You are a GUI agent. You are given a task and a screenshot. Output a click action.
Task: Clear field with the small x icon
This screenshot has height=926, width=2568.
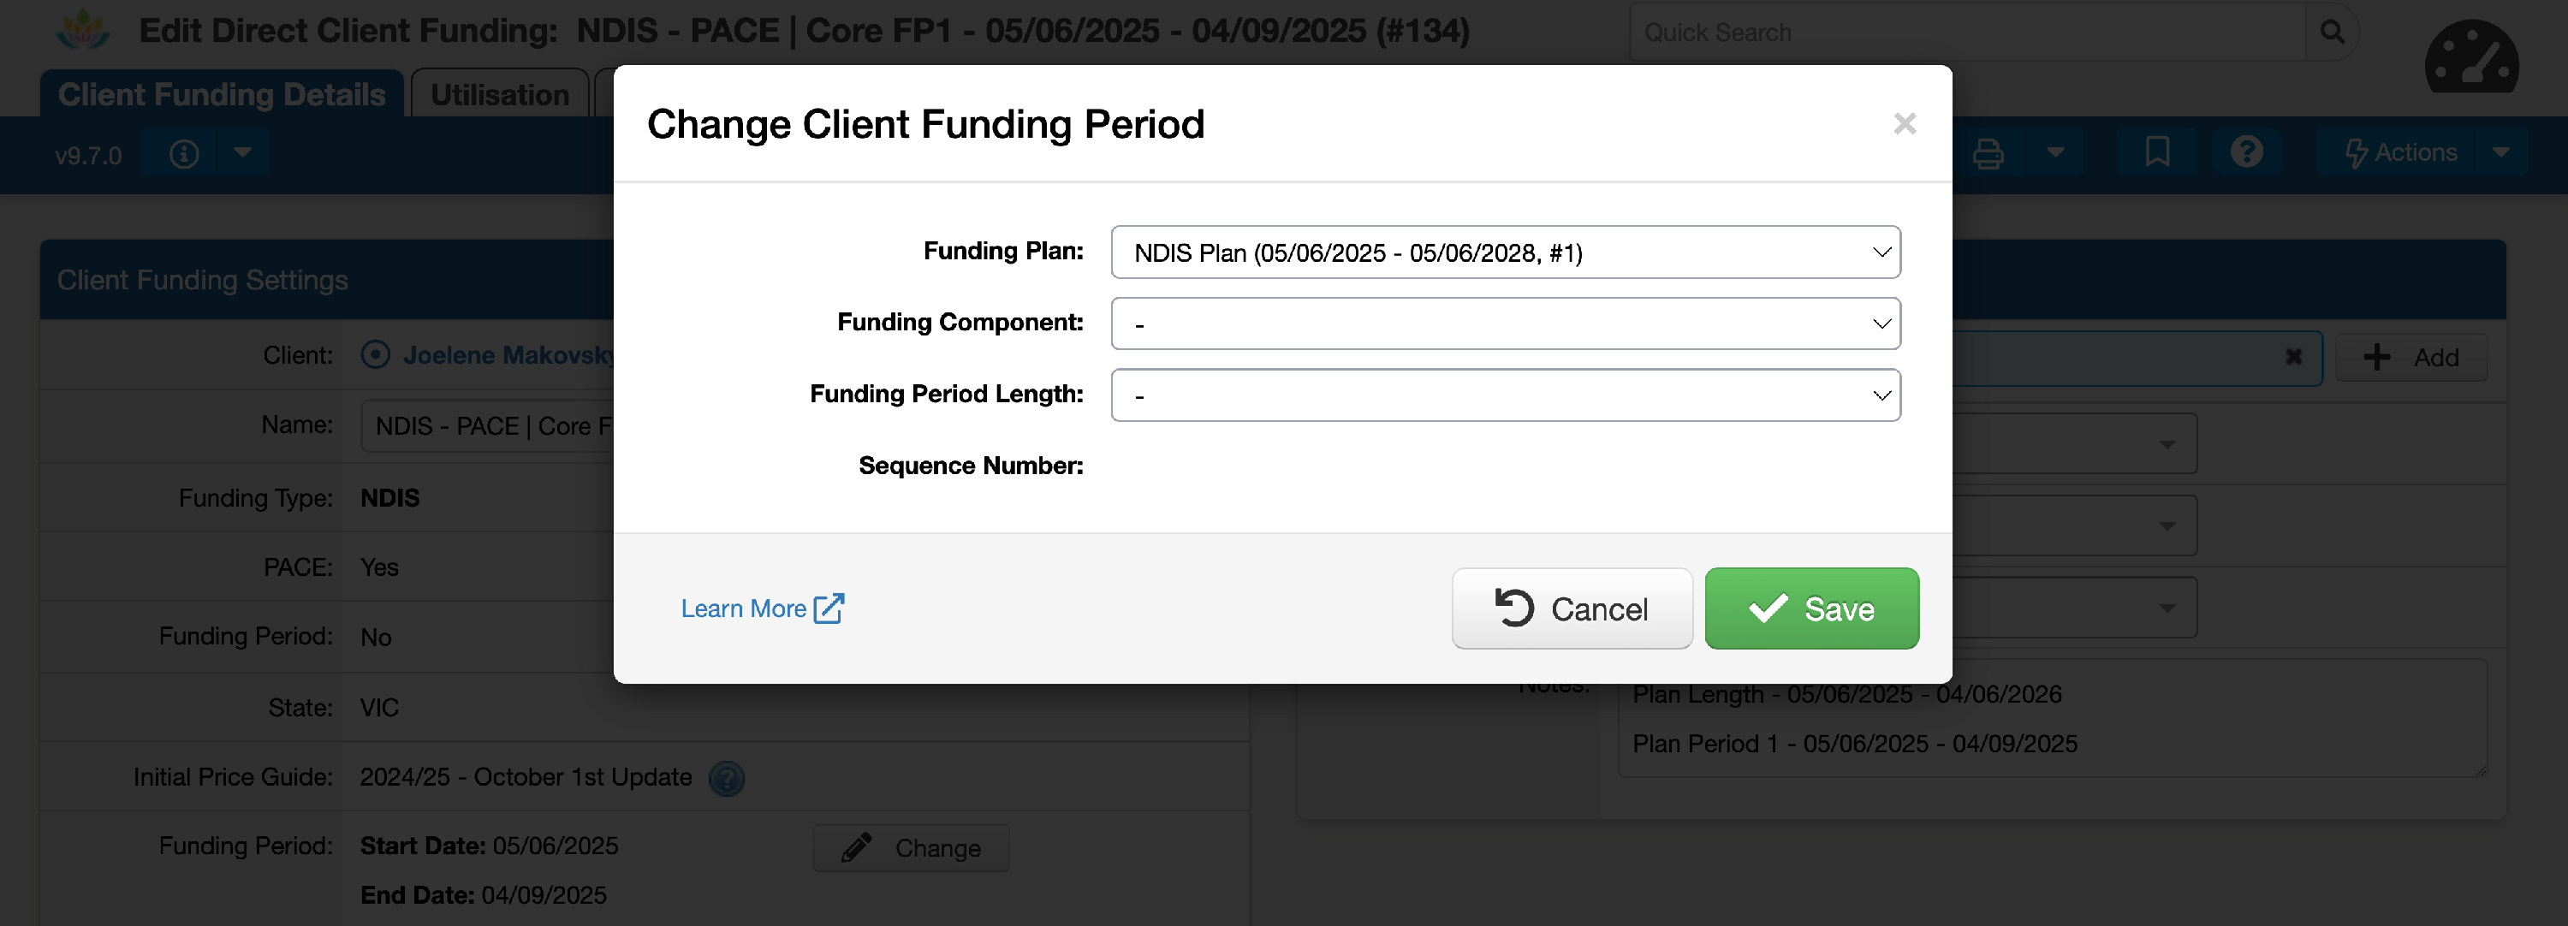point(2293,357)
